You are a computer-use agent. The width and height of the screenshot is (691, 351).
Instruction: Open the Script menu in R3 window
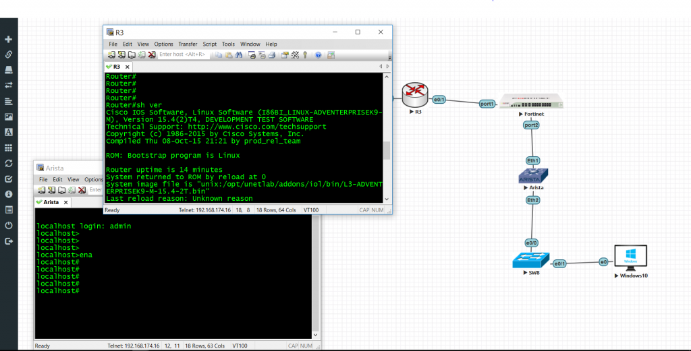point(210,44)
